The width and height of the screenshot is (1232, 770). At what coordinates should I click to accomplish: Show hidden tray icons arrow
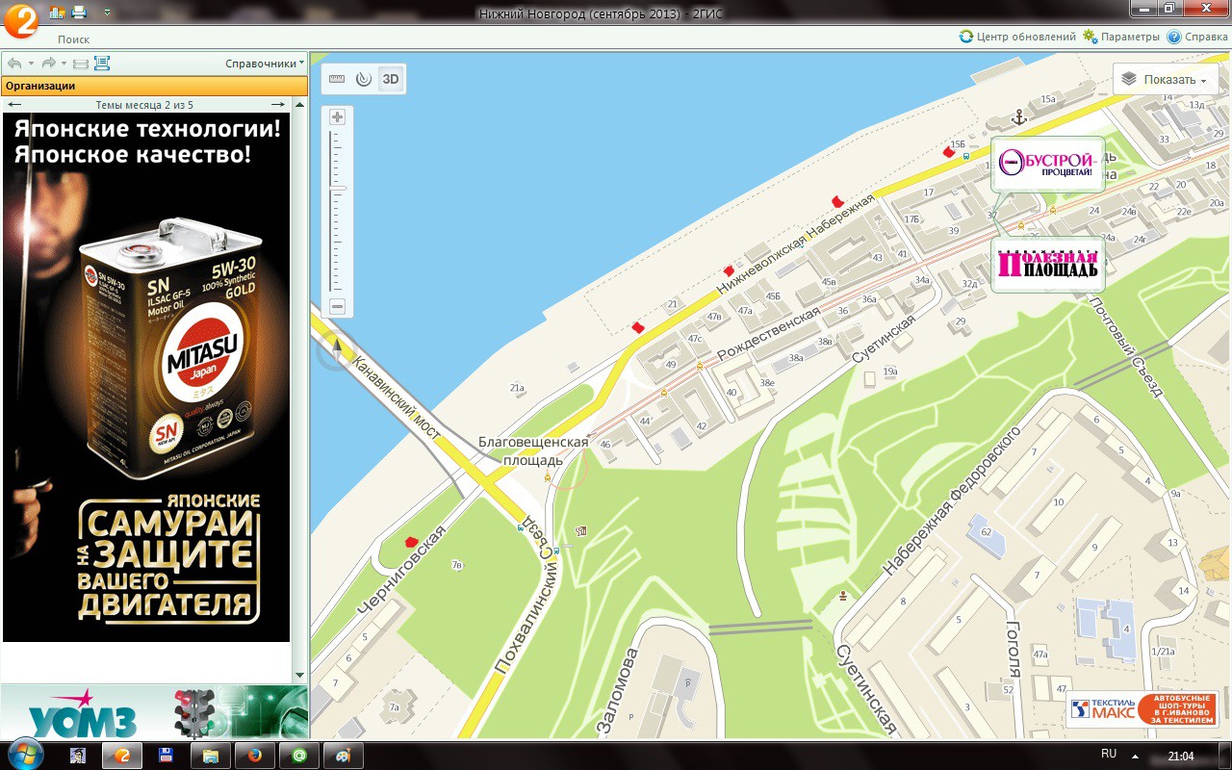point(1136,756)
